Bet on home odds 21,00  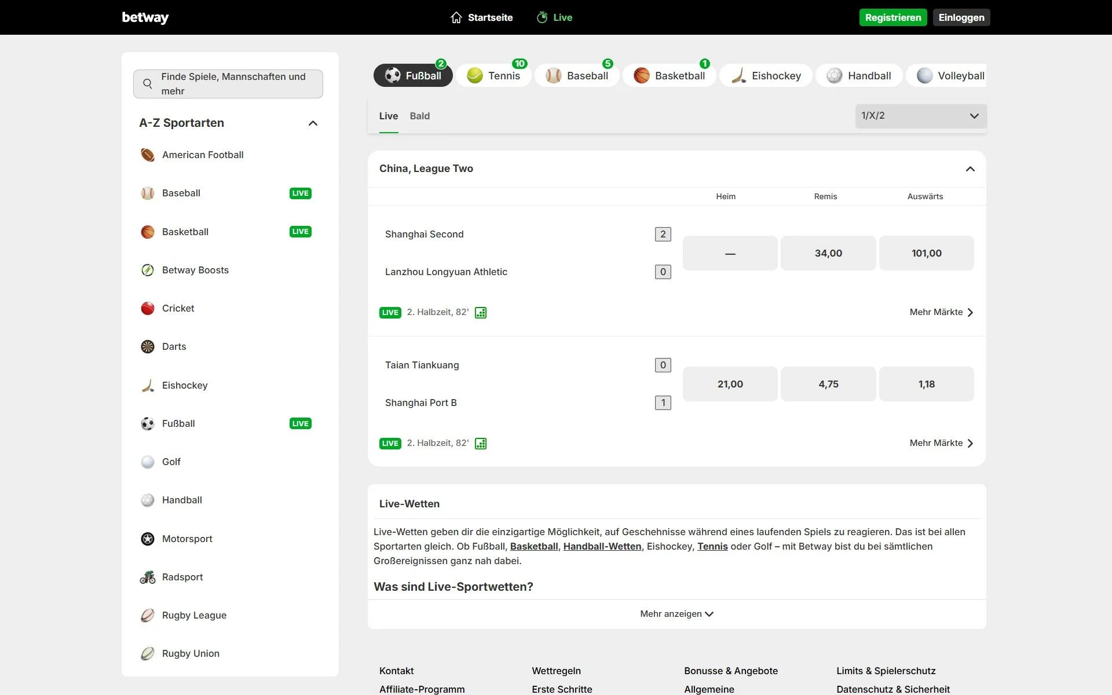tap(730, 384)
